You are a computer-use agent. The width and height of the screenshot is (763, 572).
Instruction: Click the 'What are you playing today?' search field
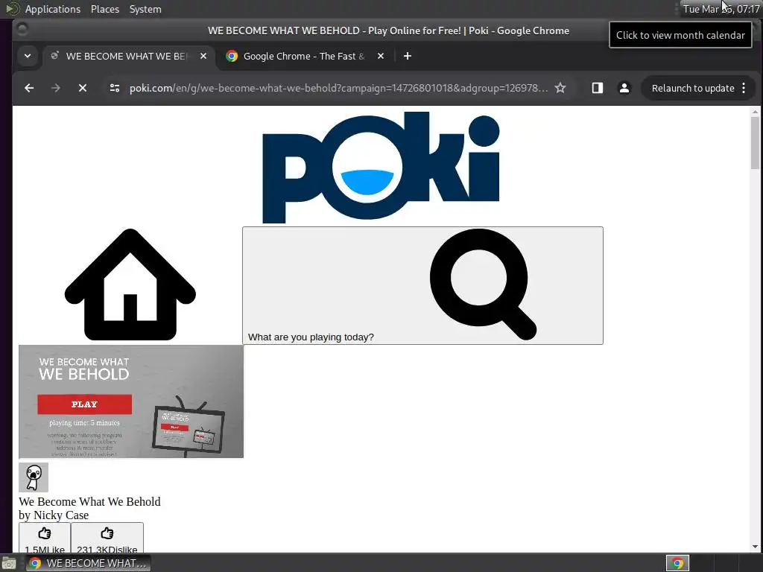point(422,285)
